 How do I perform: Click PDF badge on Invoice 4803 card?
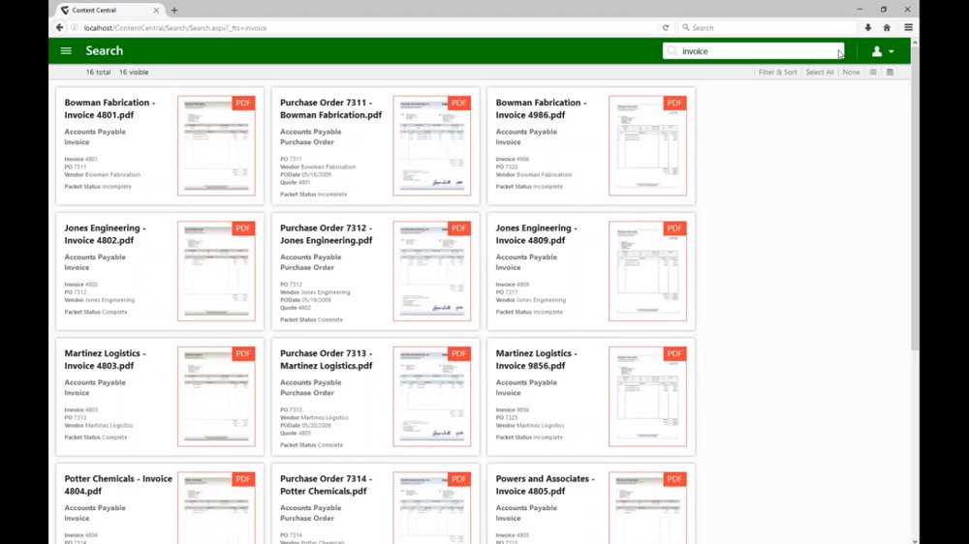(243, 354)
